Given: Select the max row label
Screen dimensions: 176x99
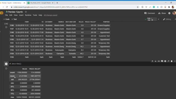Looking at the screenshot, I should tap(12, 97).
